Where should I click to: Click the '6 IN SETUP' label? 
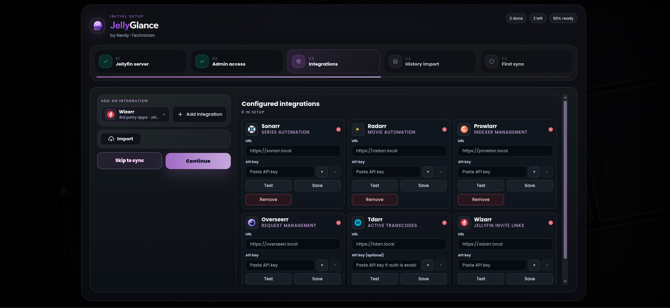click(x=253, y=112)
